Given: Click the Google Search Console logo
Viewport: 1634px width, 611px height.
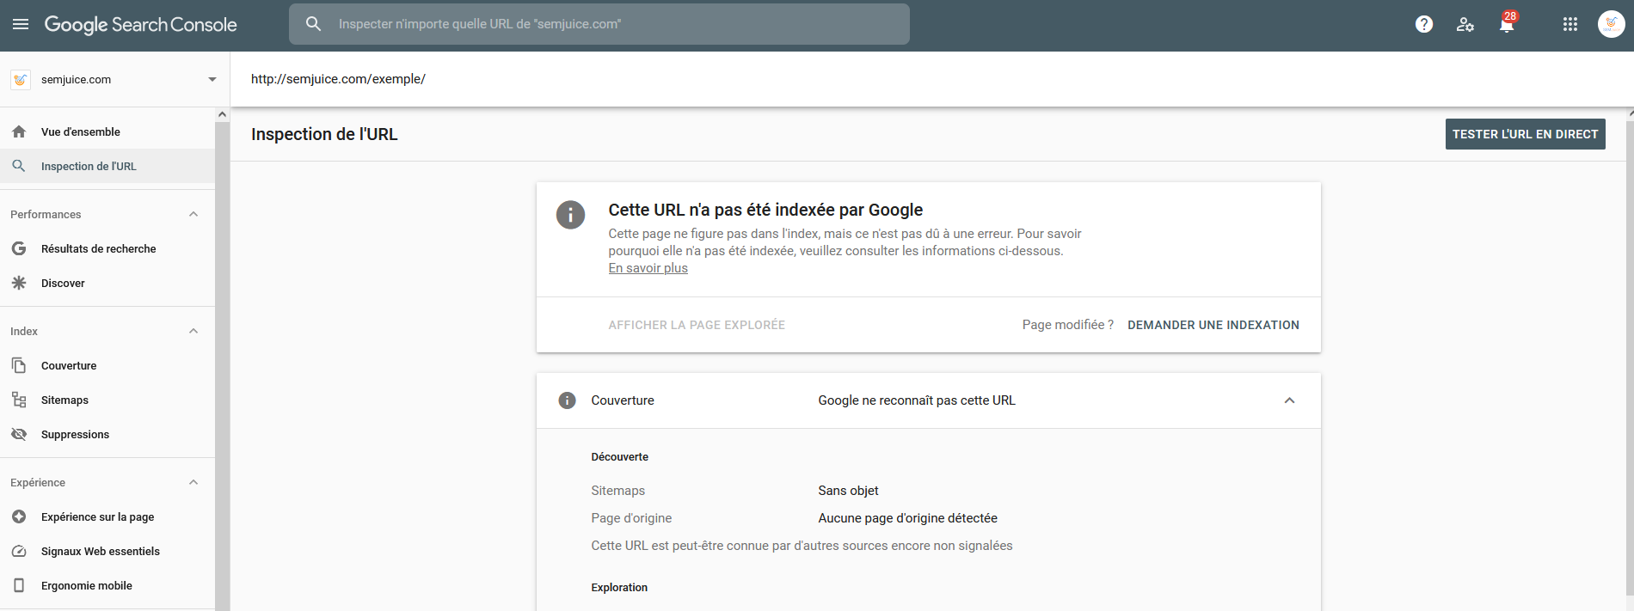Looking at the screenshot, I should (x=141, y=25).
